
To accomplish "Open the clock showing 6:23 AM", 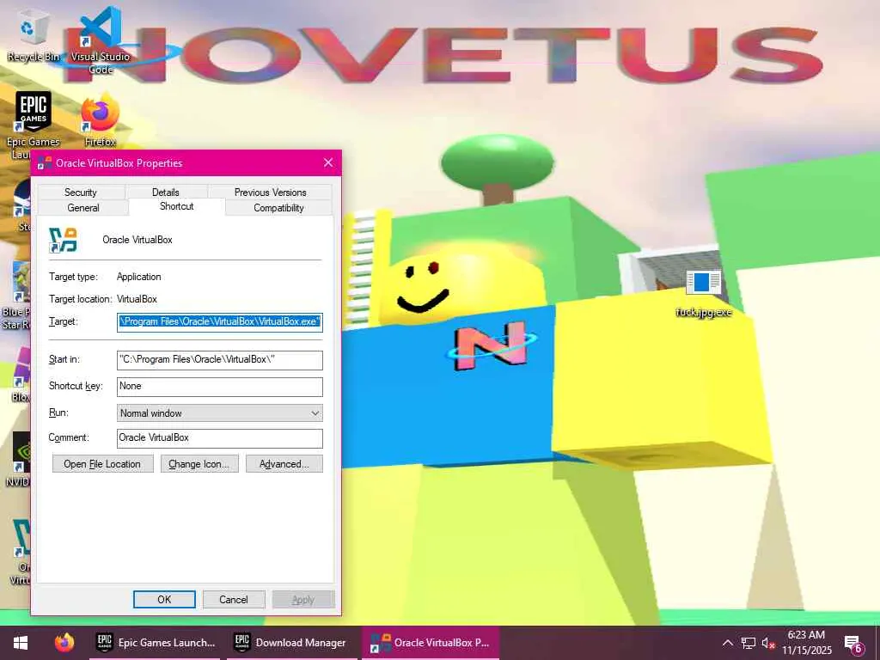I will (806, 643).
